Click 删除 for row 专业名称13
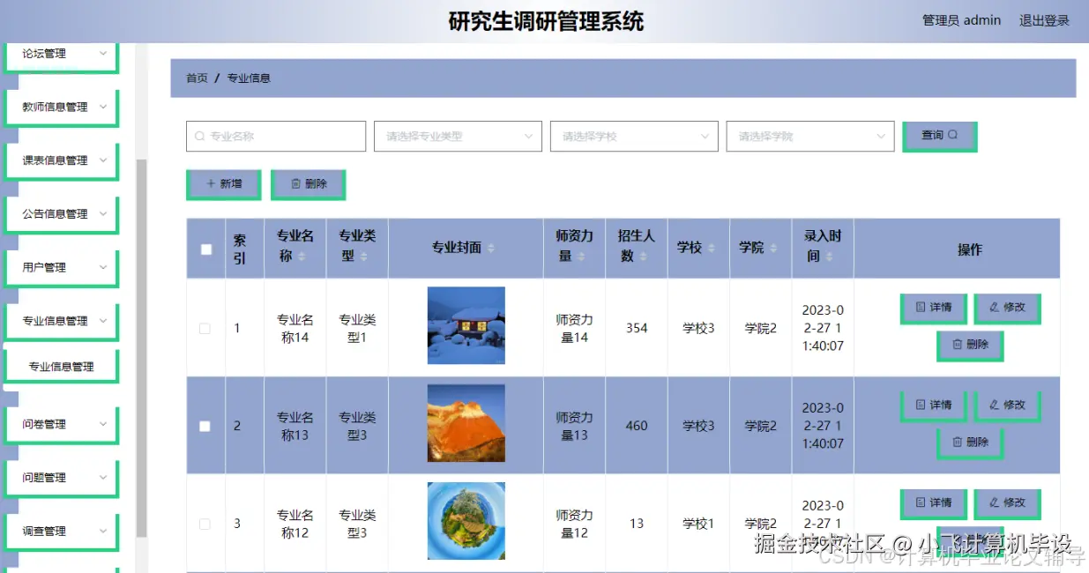The image size is (1089, 573). pos(969,443)
